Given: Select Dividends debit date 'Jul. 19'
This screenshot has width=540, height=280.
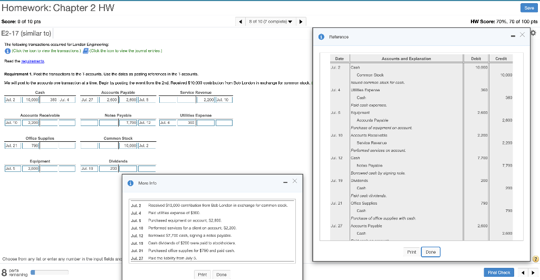Looking at the screenshot, I should [x=89, y=168].
